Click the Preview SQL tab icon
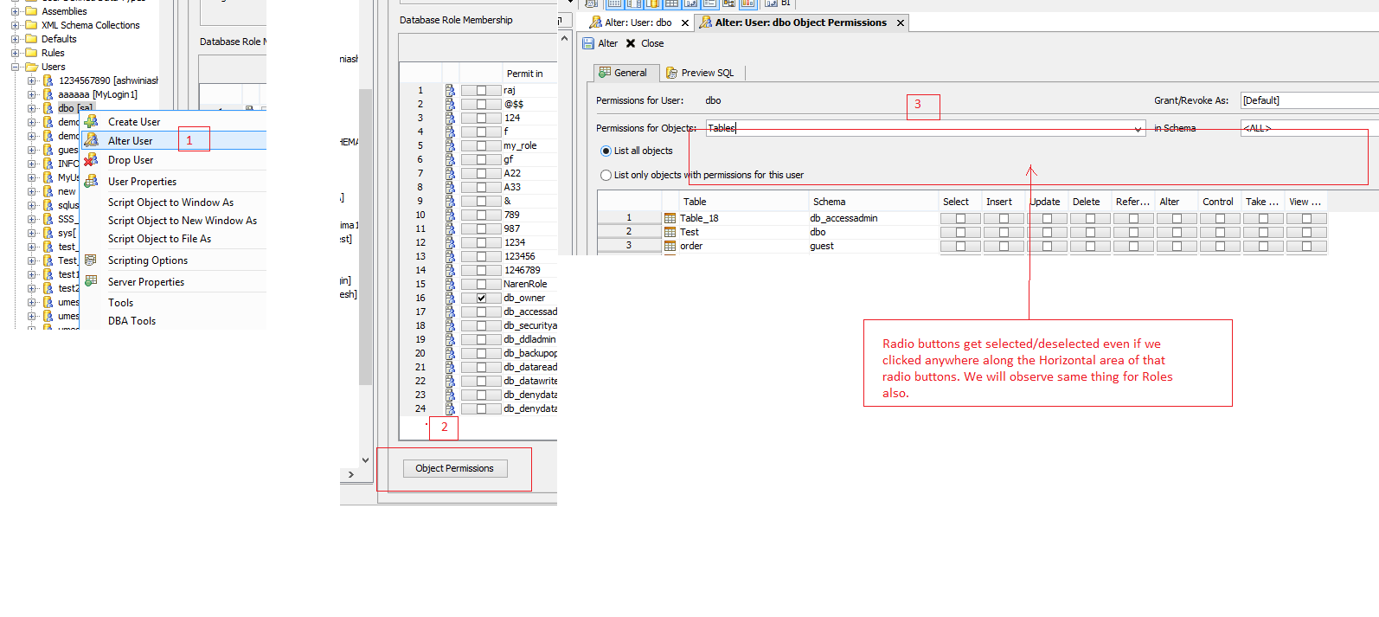Image resolution: width=1379 pixels, height=617 pixels. pyautogui.click(x=671, y=73)
